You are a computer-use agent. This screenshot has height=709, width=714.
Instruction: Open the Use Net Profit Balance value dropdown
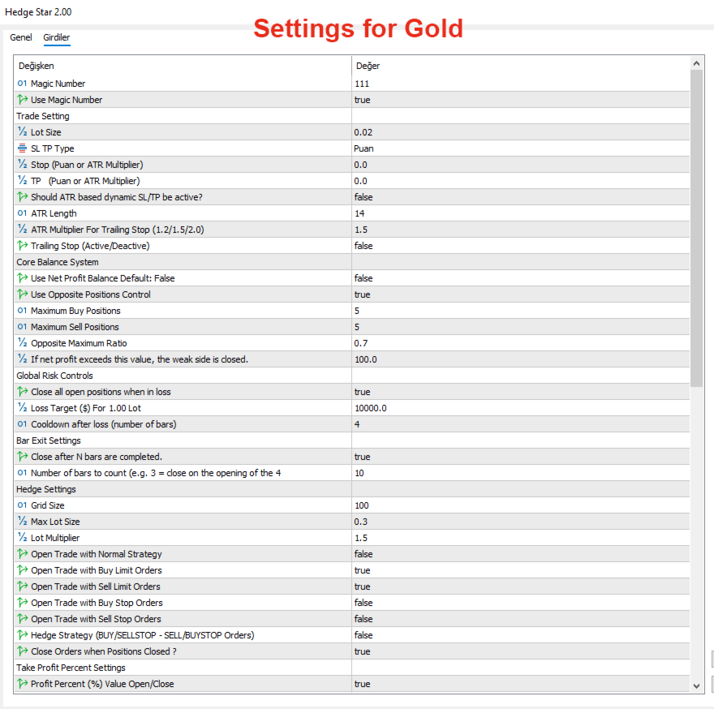point(519,278)
